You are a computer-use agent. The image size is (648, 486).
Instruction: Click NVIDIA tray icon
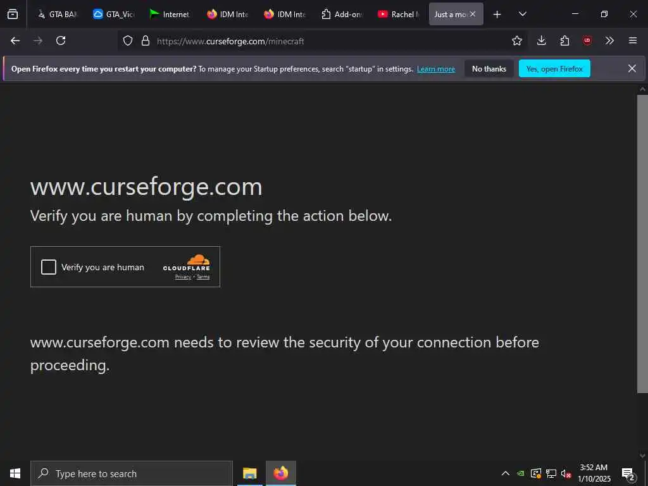pos(521,473)
